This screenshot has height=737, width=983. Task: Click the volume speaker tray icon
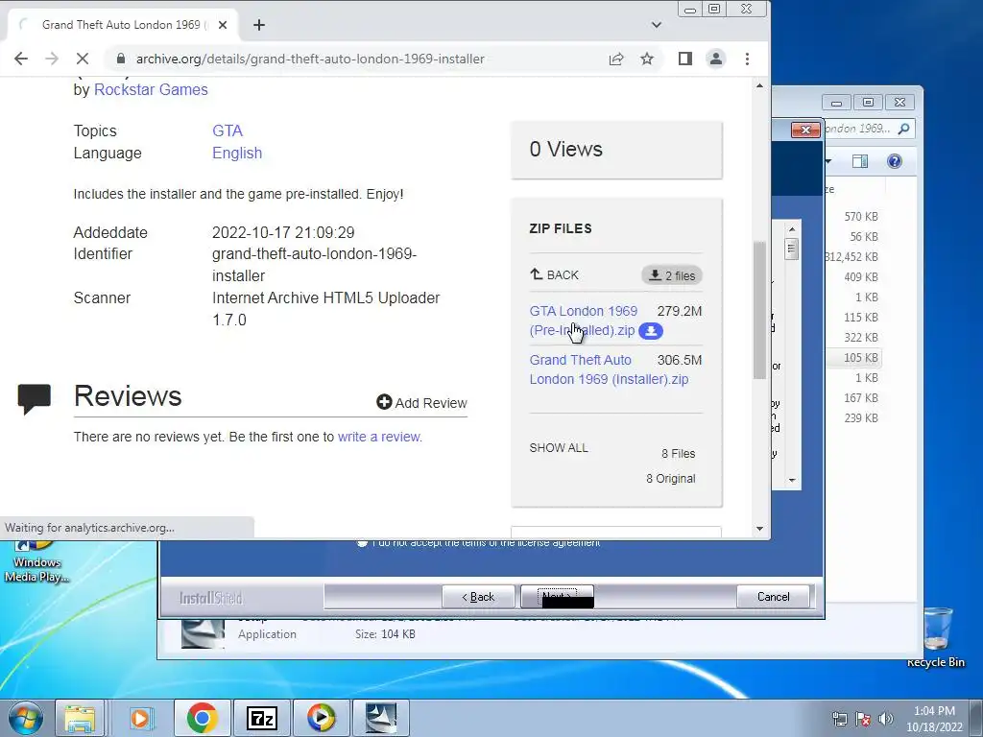pyautogui.click(x=886, y=719)
